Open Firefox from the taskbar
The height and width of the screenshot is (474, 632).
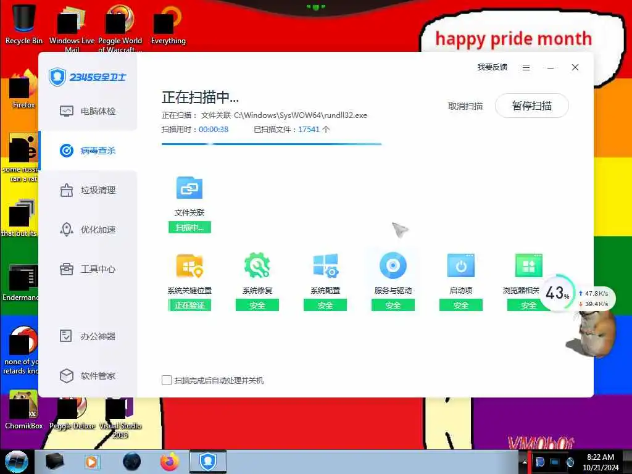click(x=170, y=462)
